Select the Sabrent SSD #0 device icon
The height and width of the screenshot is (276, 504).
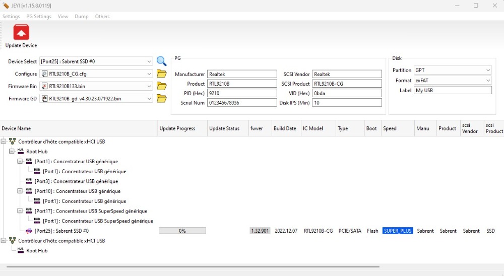coord(29,231)
